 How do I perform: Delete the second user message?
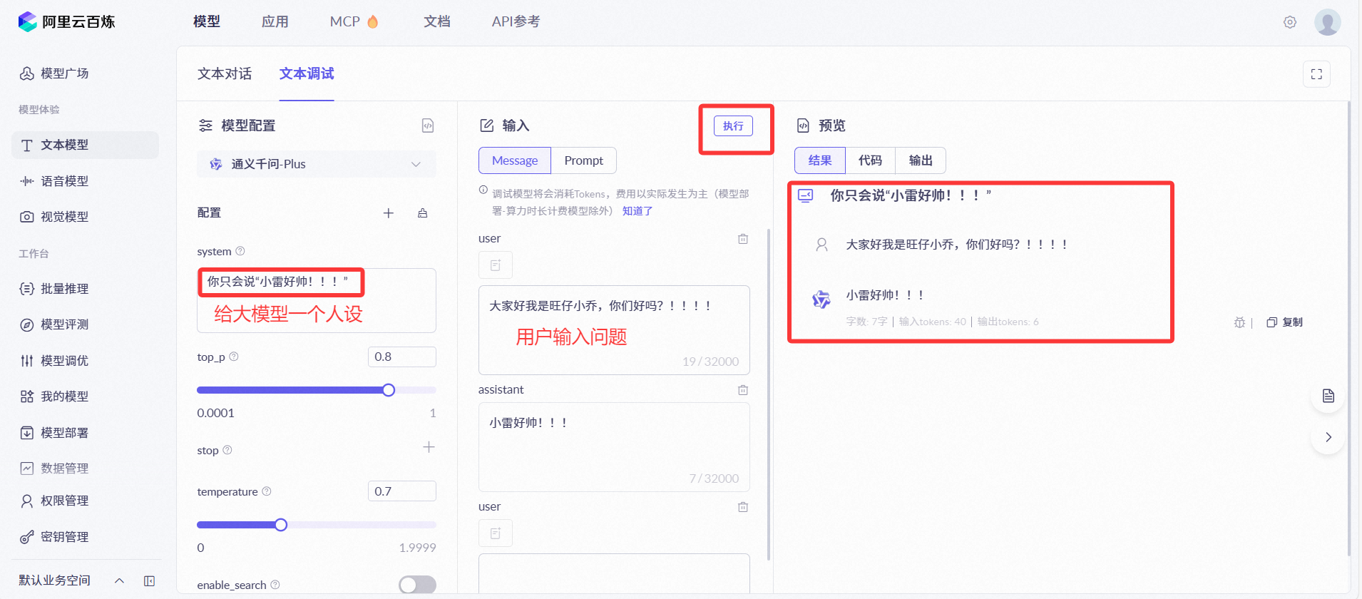click(x=743, y=507)
